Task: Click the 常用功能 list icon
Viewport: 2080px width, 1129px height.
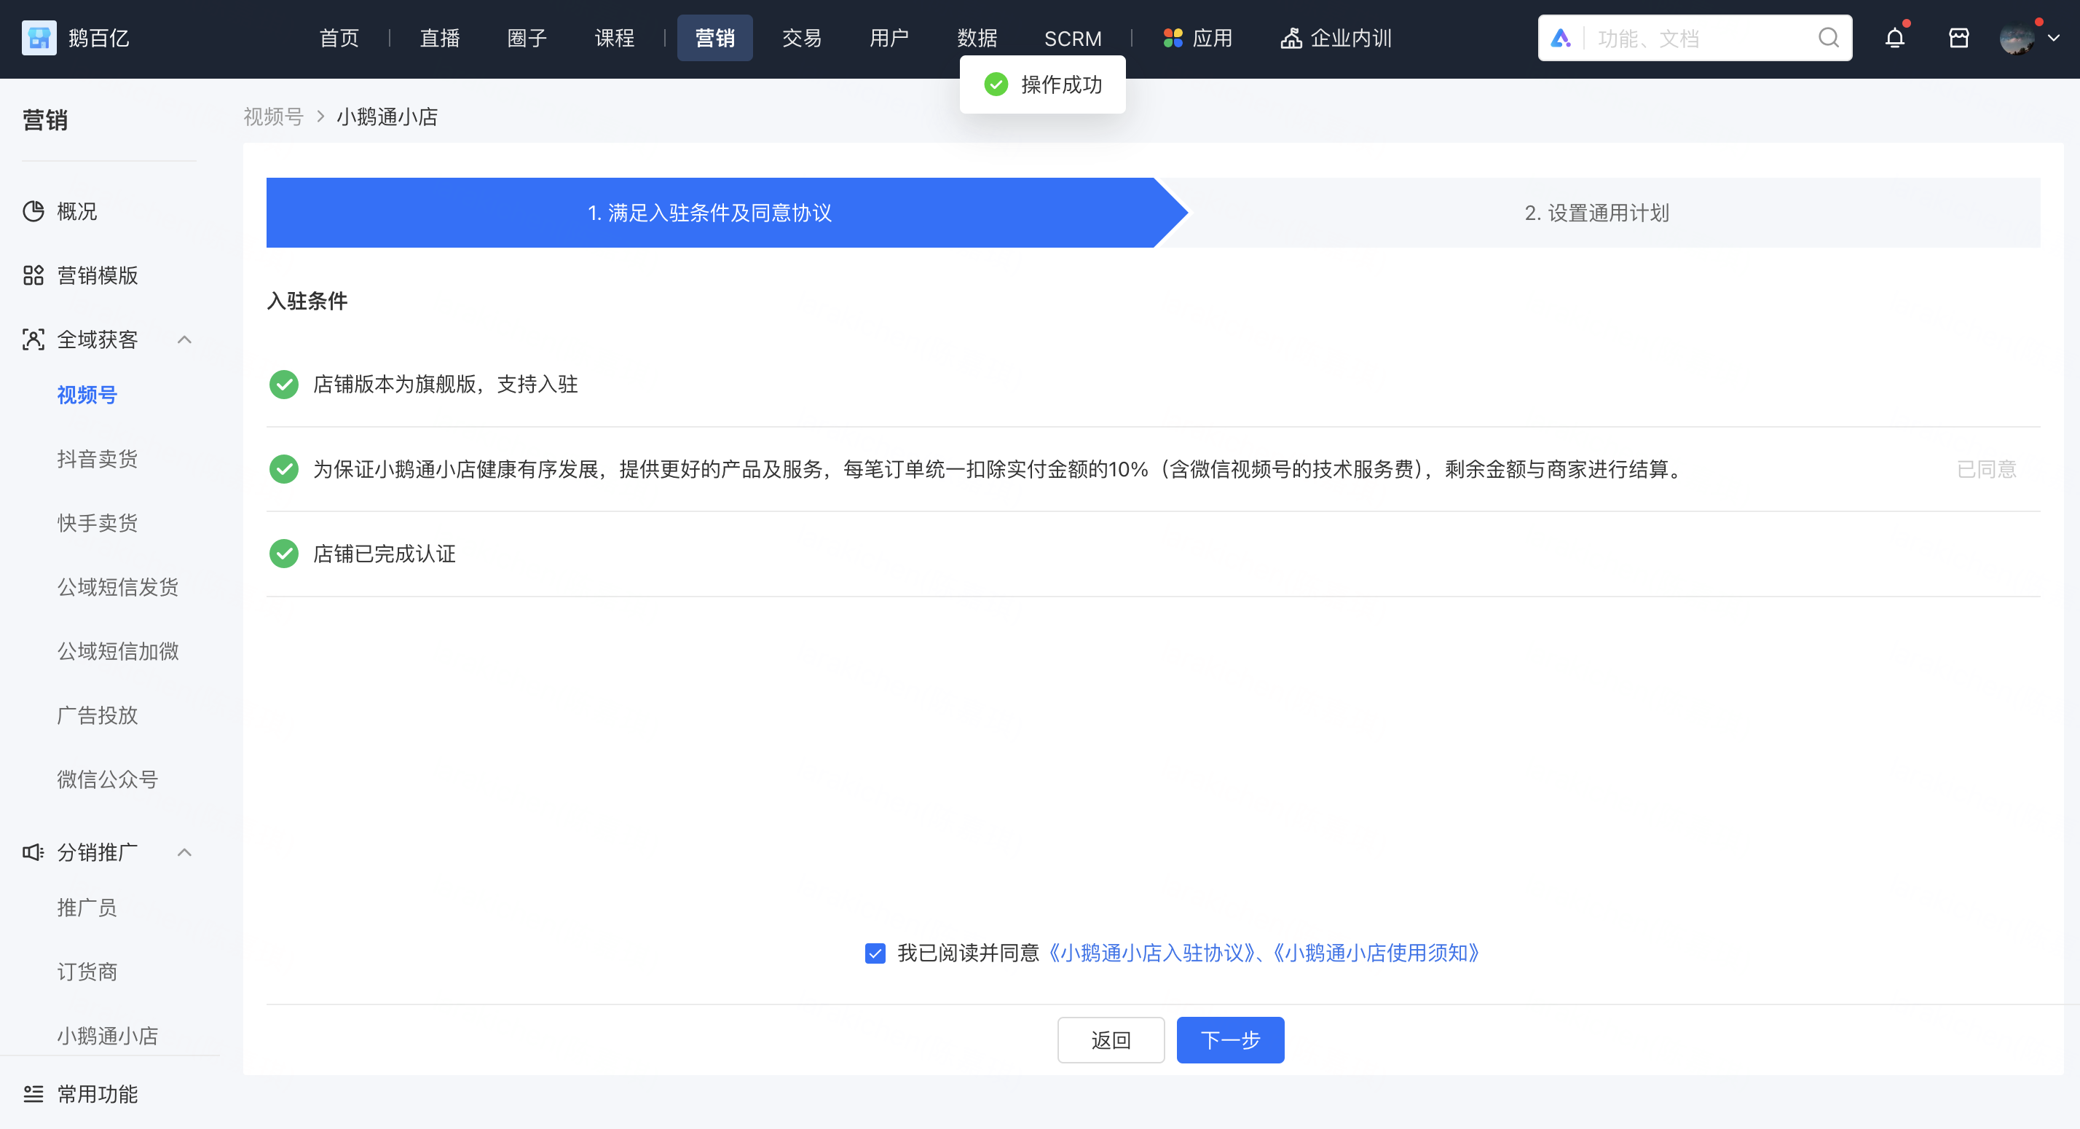Action: pyautogui.click(x=33, y=1094)
